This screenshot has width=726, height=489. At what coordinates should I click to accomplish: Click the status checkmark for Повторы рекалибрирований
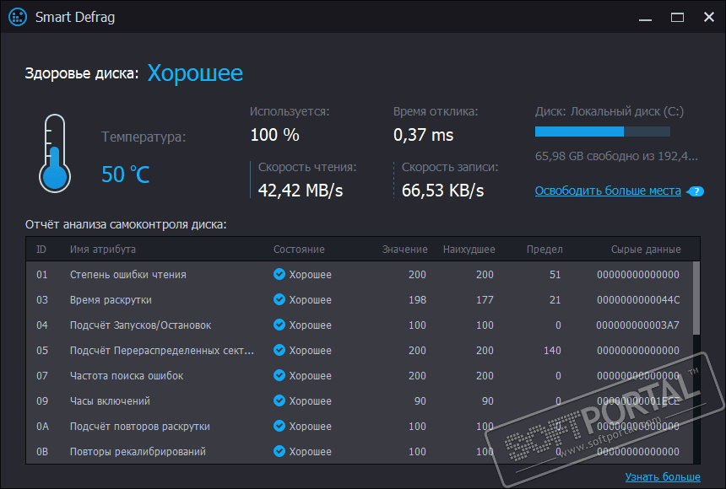click(x=279, y=452)
